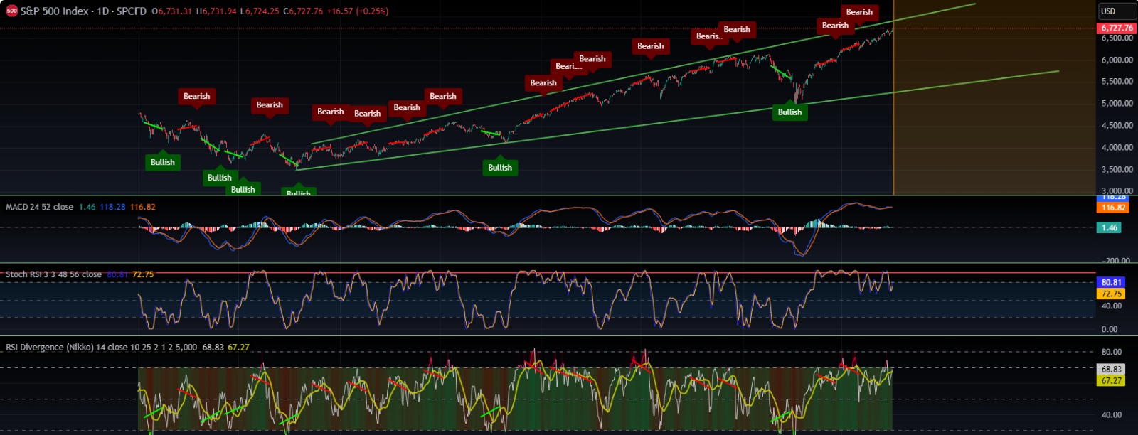Image resolution: width=1138 pixels, height=435 pixels.
Task: Click the green 1.46 MACD histogram label
Action: [1110, 227]
